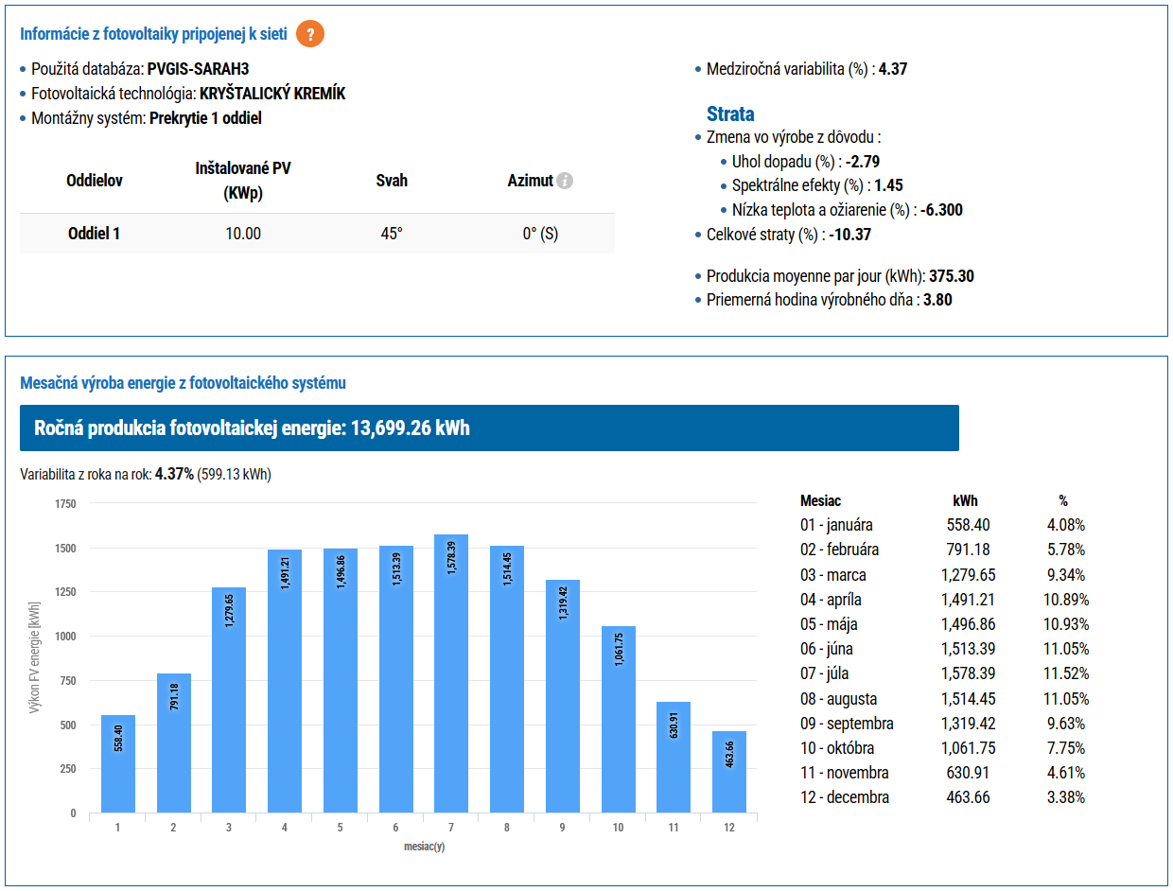Click the 'kWh' column header in monthly table
Screen dimensions: 1173x891
click(966, 500)
